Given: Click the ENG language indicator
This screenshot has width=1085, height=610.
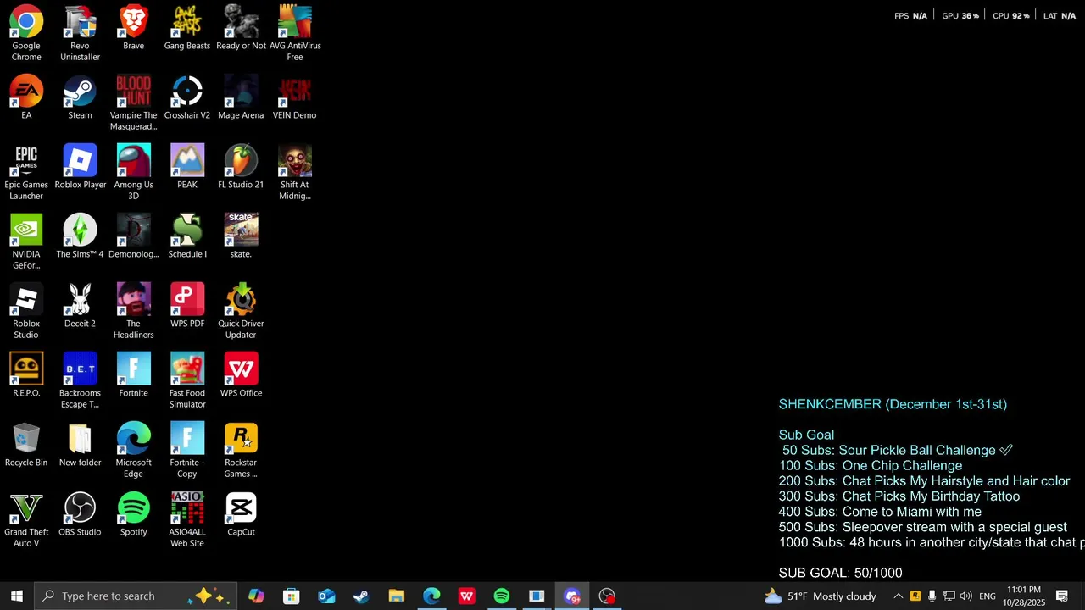Looking at the screenshot, I should [x=988, y=596].
